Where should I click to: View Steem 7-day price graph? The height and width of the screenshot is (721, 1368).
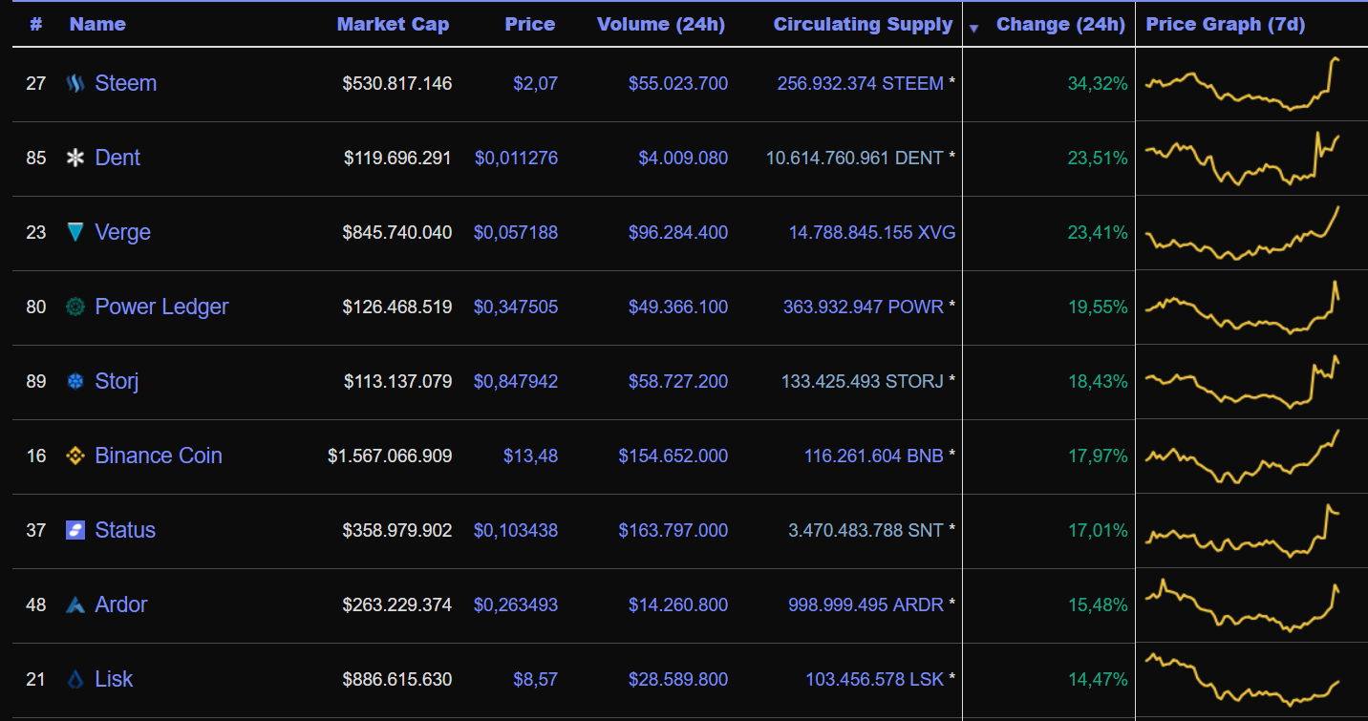[1243, 84]
